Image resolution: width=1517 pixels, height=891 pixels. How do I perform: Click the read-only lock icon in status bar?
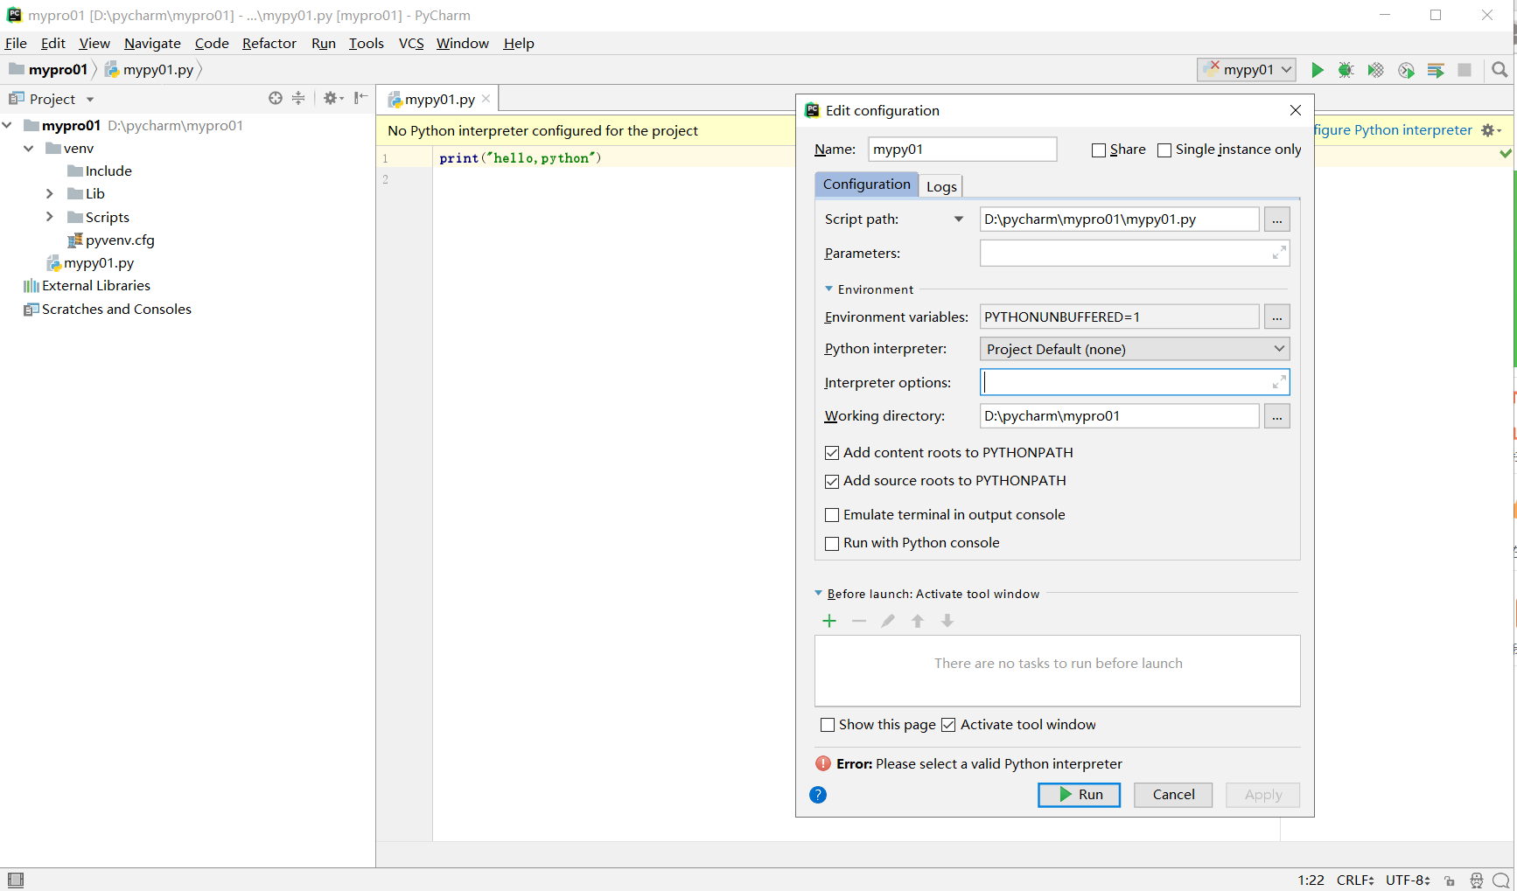tap(1450, 881)
